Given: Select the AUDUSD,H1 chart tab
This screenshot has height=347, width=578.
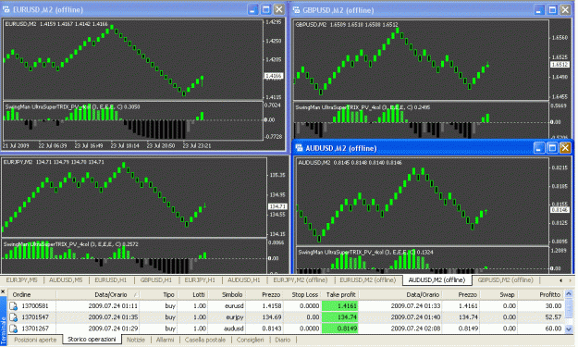Looking at the screenshot, I should [x=243, y=280].
